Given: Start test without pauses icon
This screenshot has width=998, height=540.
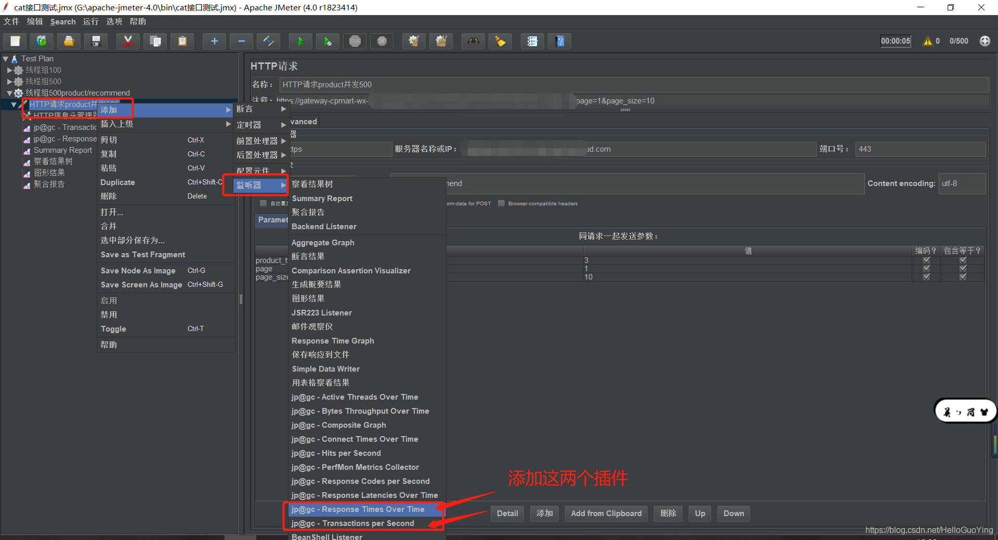Looking at the screenshot, I should (327, 41).
